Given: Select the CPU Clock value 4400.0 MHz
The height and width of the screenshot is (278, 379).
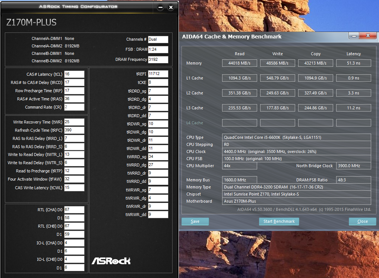Looking at the screenshot, I should pos(297,152).
